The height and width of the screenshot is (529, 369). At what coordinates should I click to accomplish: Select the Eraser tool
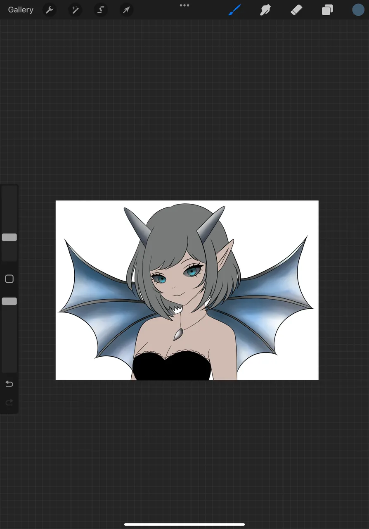(296, 10)
